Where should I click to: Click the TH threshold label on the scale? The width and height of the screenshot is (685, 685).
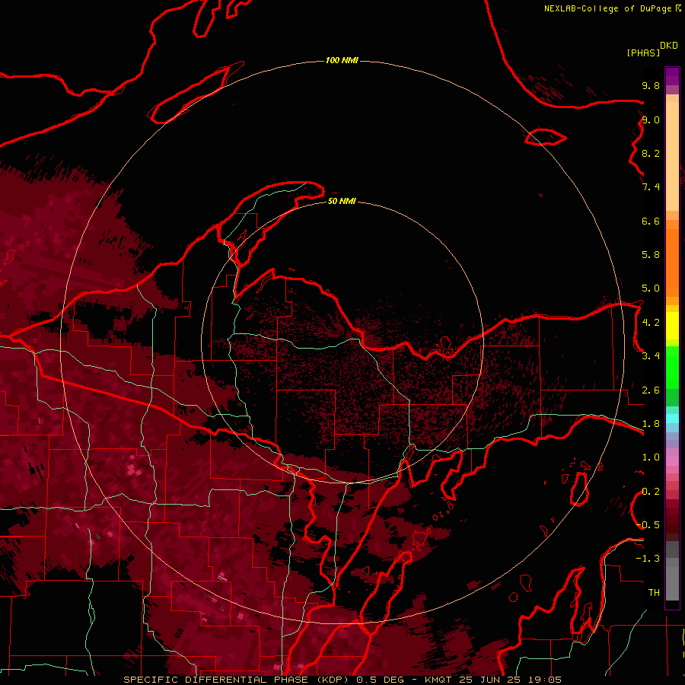[654, 593]
